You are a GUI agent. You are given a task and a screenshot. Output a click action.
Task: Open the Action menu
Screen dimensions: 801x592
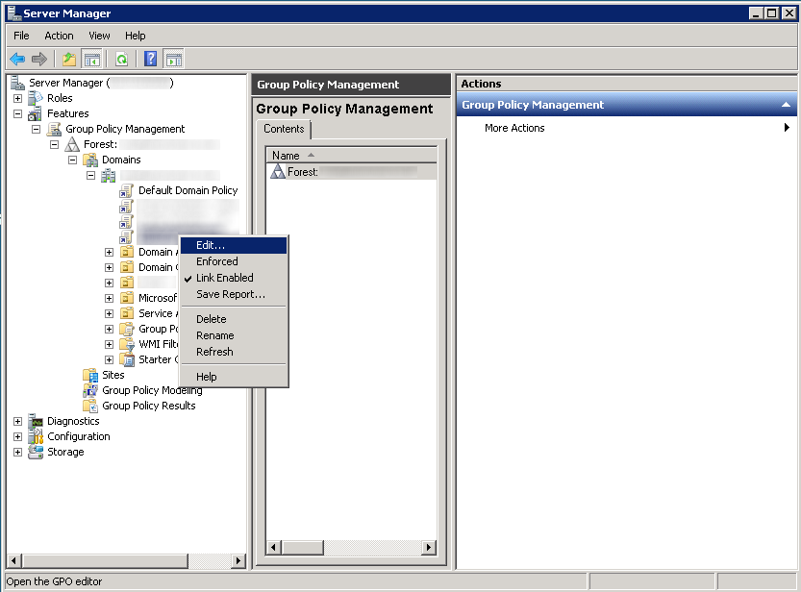tap(59, 36)
